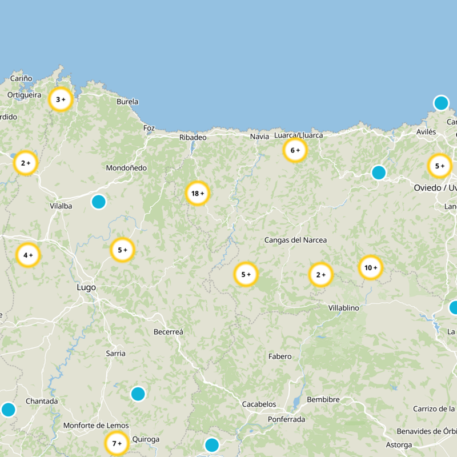Click the Villablino label
This screenshot has width=457, height=457.
(344, 308)
